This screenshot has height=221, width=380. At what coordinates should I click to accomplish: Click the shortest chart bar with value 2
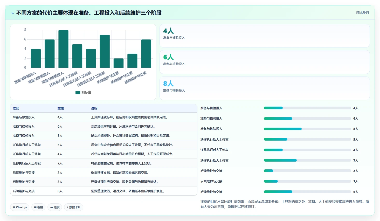(119, 63)
